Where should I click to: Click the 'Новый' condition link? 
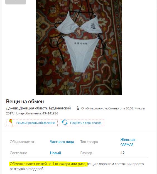point(55,153)
